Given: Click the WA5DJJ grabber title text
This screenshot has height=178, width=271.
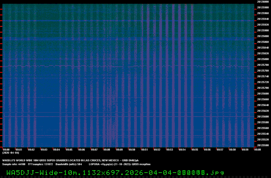Looking at the screenshot, I should click(x=70, y=160).
